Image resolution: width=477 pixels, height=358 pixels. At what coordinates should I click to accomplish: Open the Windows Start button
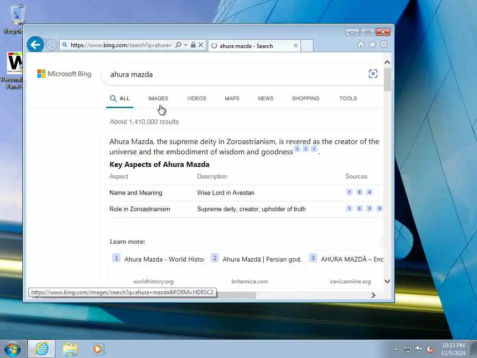(13, 349)
